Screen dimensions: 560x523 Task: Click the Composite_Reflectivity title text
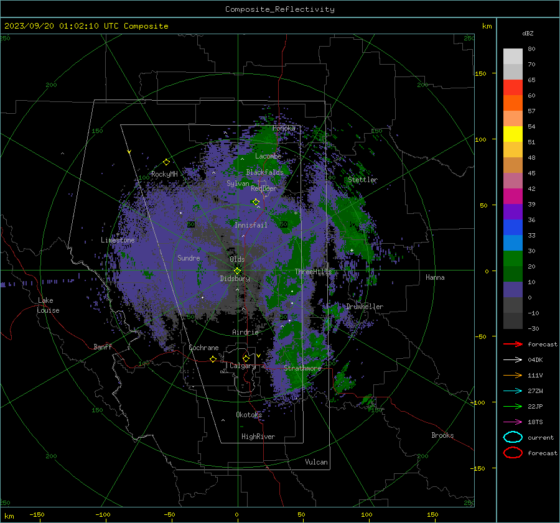tap(279, 9)
